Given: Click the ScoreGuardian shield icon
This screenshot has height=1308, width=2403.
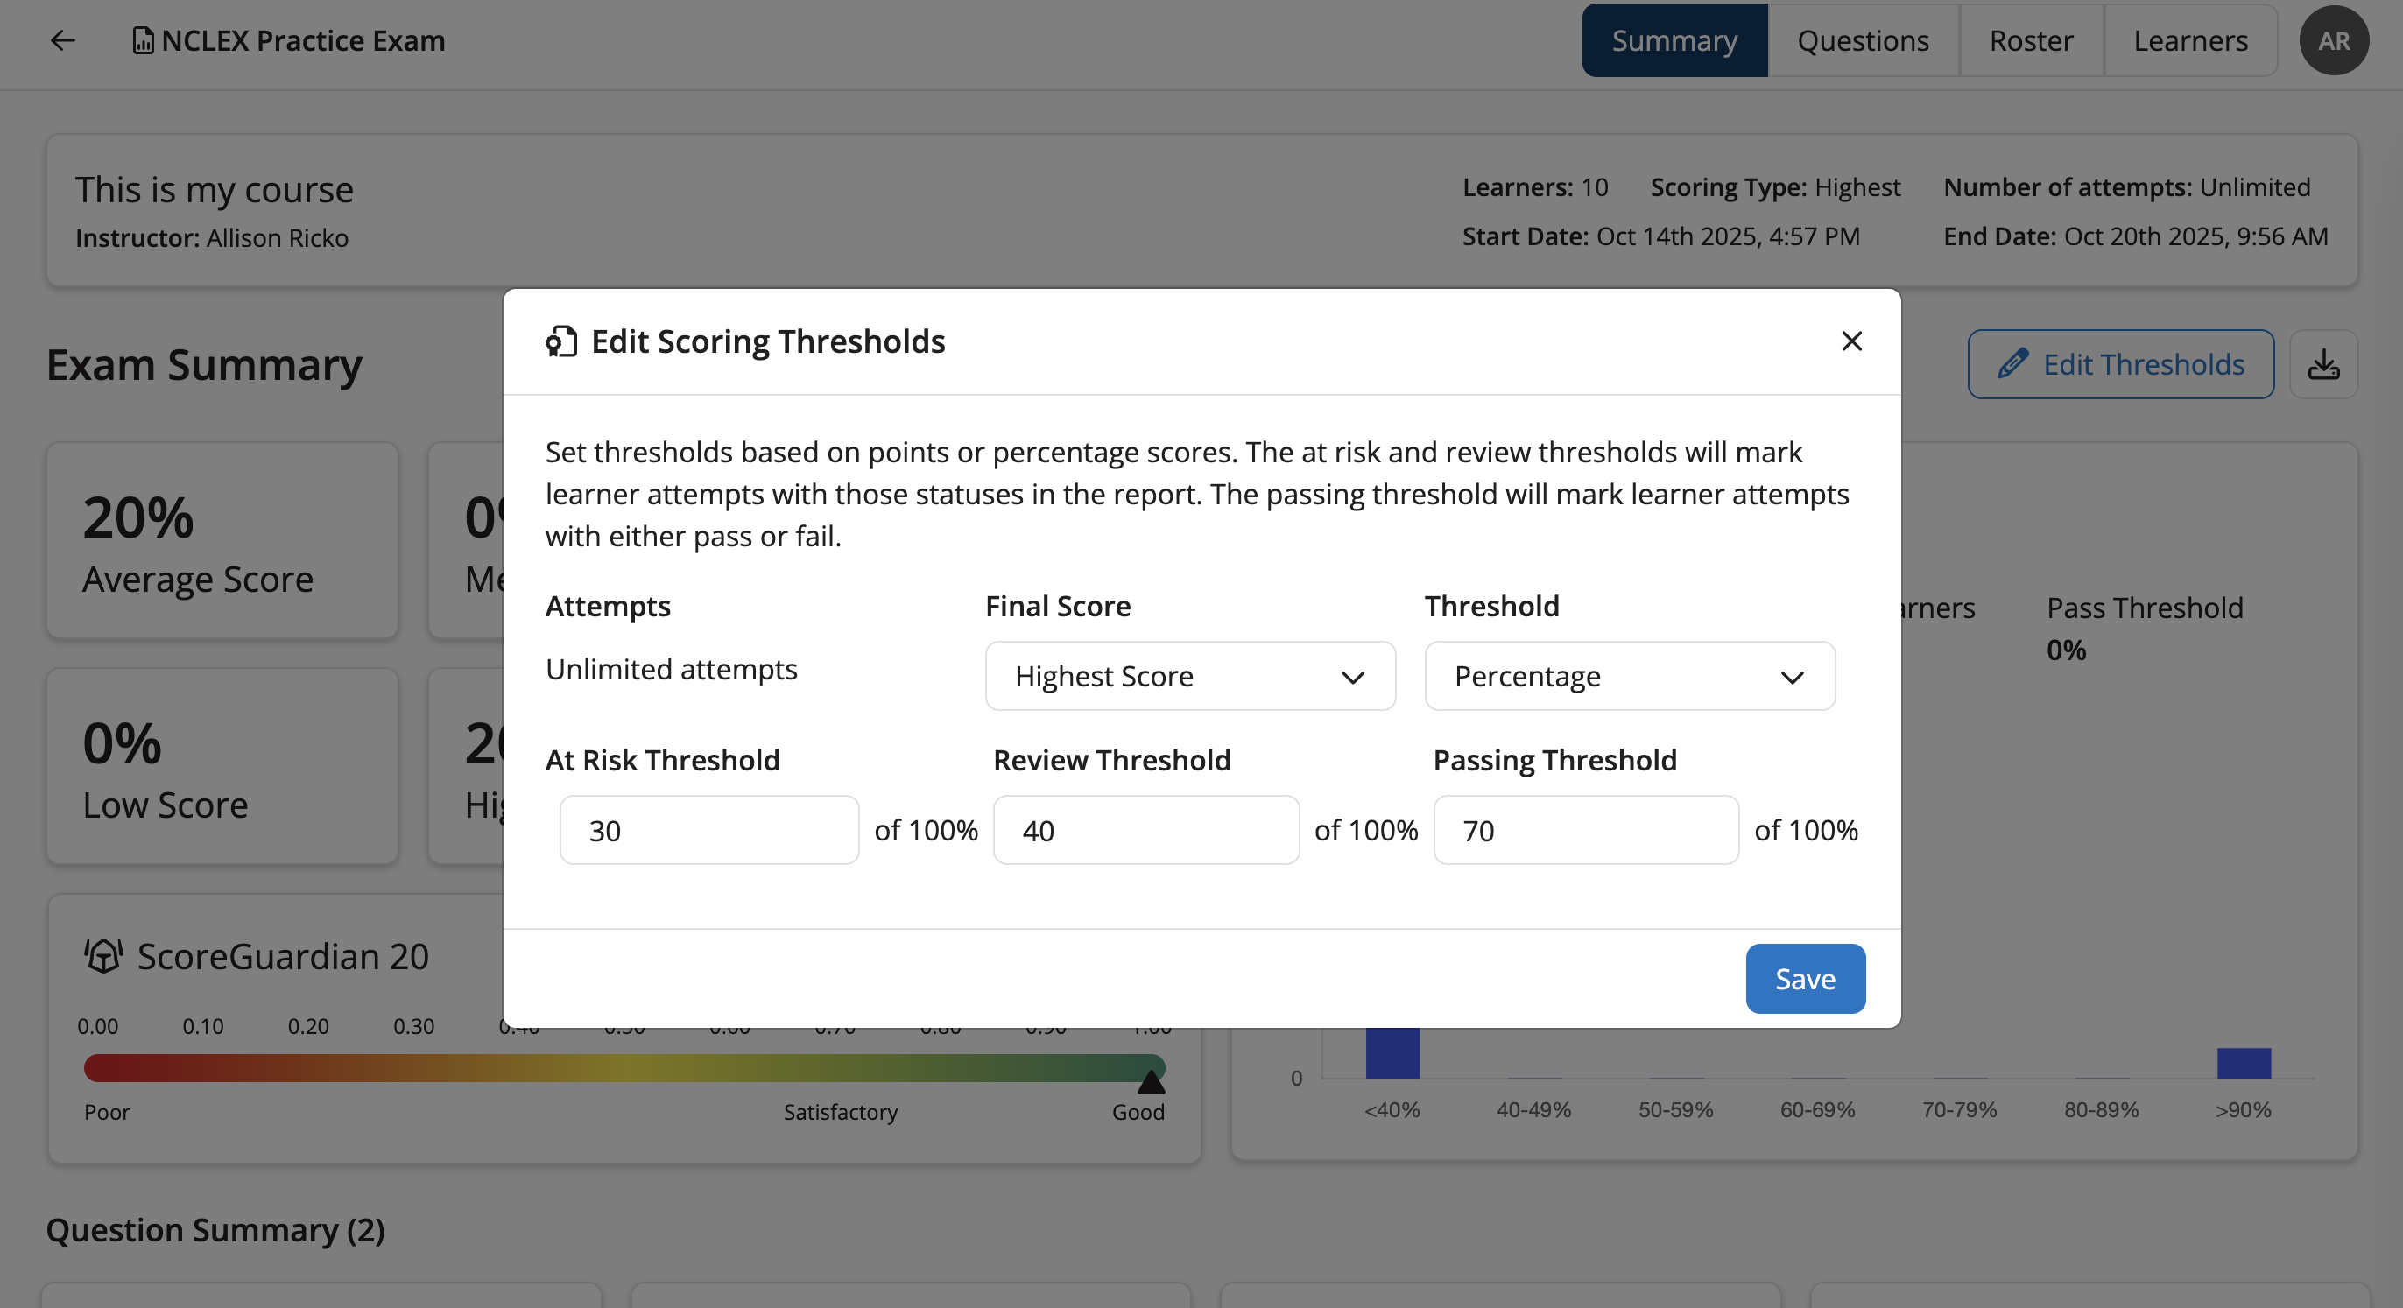Looking at the screenshot, I should (x=102, y=955).
